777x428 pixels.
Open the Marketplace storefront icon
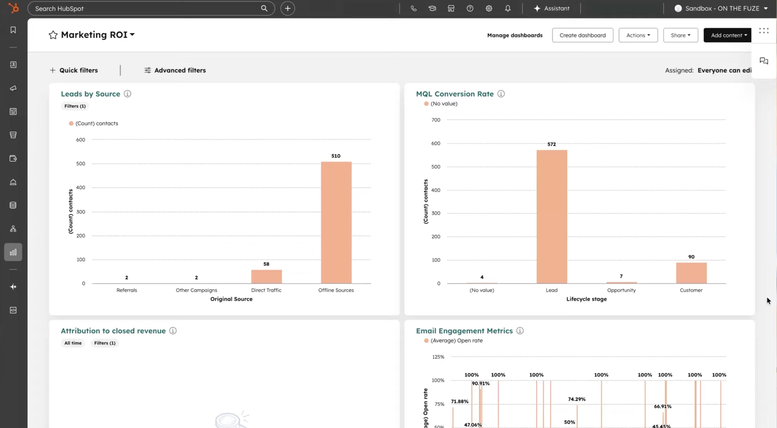pyautogui.click(x=451, y=8)
